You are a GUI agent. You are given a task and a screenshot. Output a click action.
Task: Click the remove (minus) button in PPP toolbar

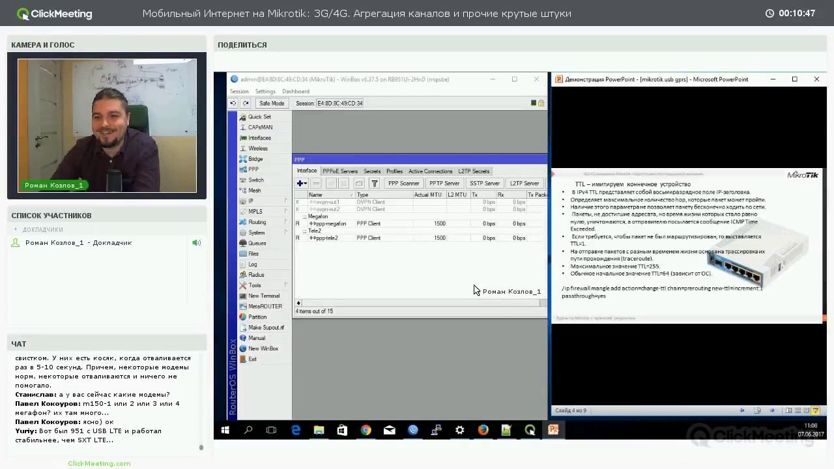(x=316, y=184)
